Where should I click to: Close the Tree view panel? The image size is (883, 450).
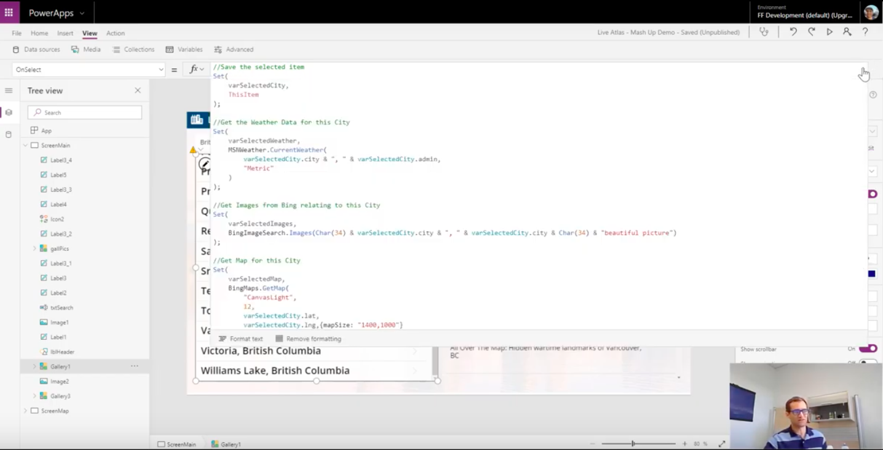pos(138,90)
